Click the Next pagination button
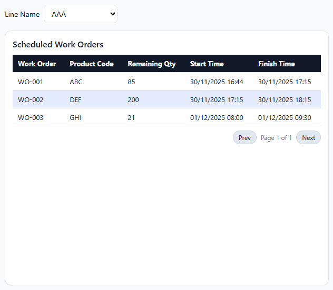 pos(308,138)
